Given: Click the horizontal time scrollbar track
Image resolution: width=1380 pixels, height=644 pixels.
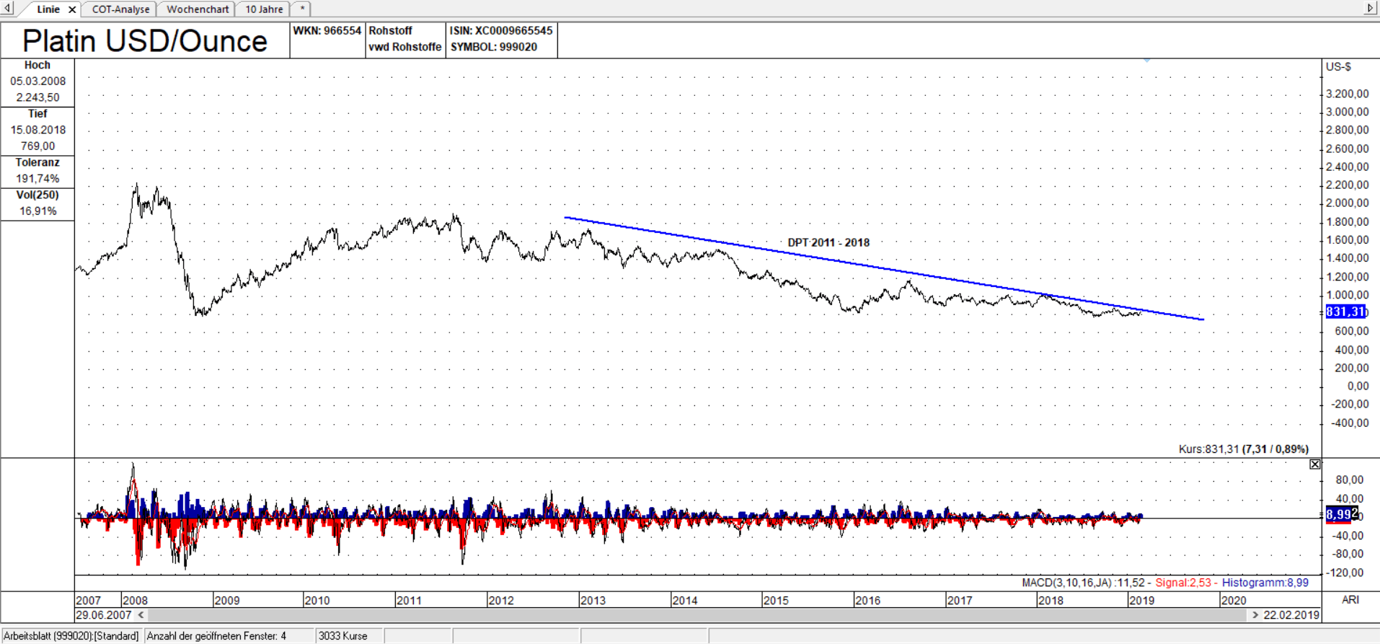Looking at the screenshot, I should coord(697,615).
